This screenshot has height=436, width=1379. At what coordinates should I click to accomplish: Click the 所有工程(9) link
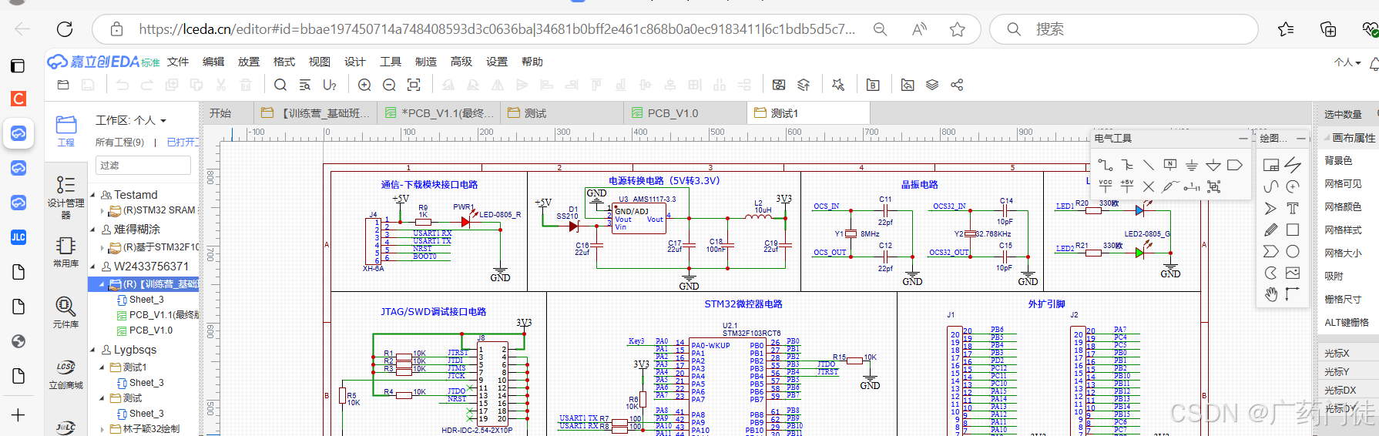(x=119, y=143)
